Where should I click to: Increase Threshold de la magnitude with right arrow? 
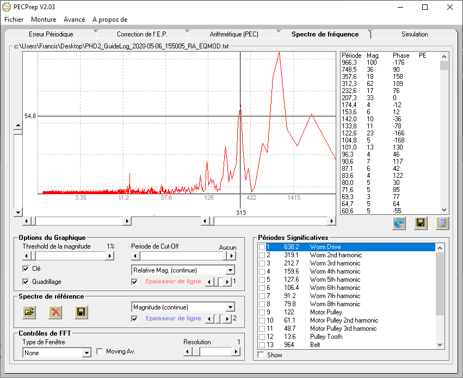[109, 256]
